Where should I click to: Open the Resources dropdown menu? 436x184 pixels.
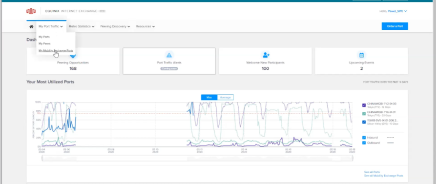[145, 26]
